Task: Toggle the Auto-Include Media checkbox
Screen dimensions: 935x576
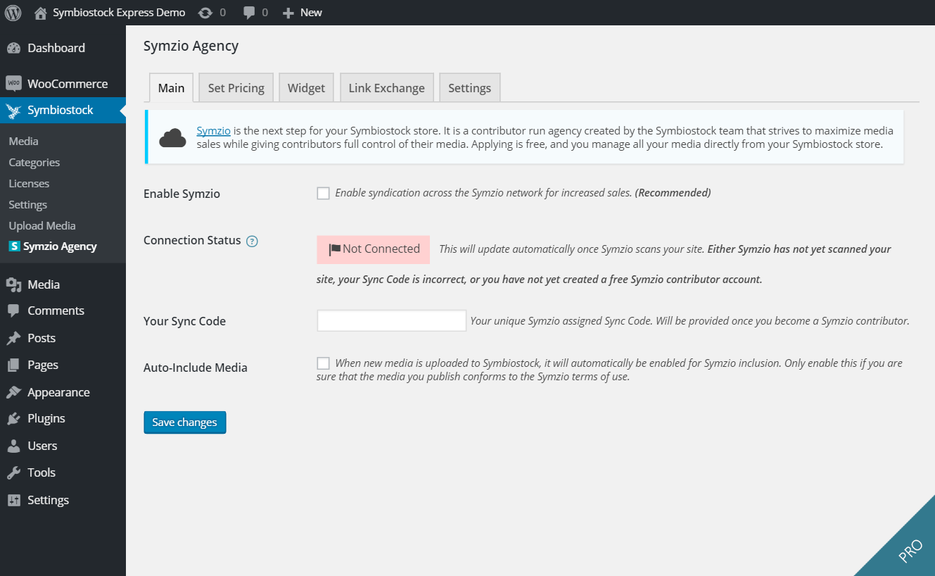Action: click(323, 363)
